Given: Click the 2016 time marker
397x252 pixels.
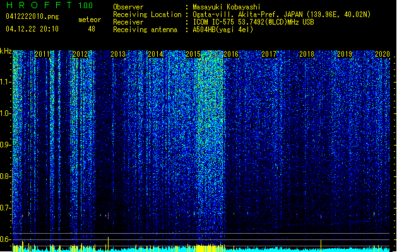Looking at the screenshot, I should [231, 54].
